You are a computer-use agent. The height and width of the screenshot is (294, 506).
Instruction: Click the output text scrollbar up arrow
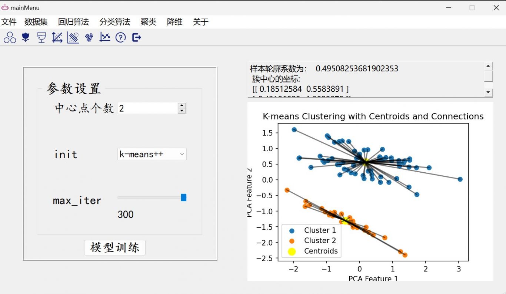(489, 66)
